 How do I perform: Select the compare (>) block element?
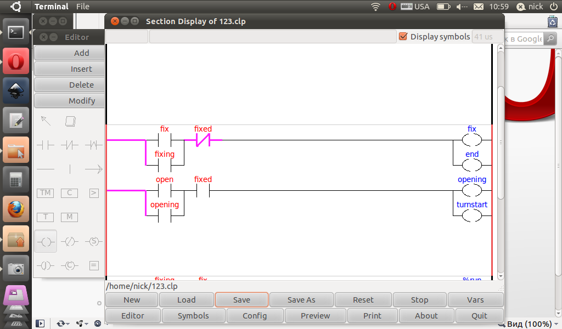(x=93, y=193)
